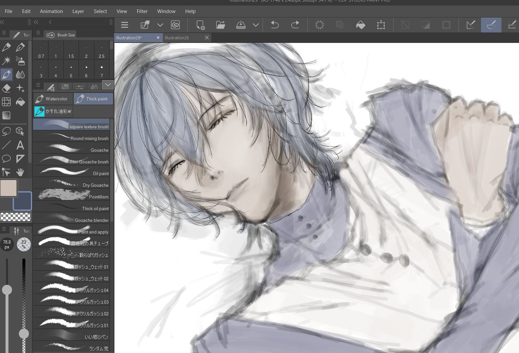Click the Scale/Rotate transform icon
The height and width of the screenshot is (353, 519).
[x=381, y=25]
